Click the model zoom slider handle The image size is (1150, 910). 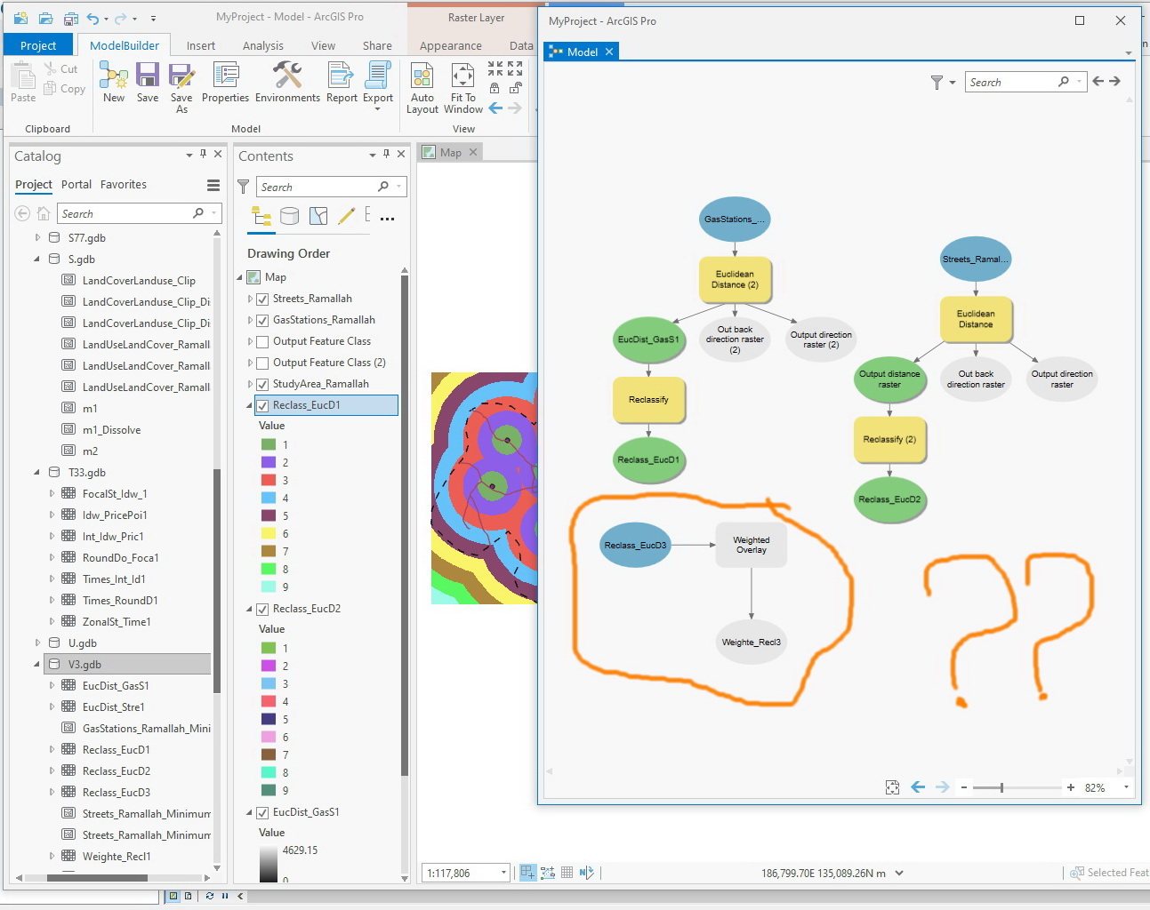[1001, 787]
